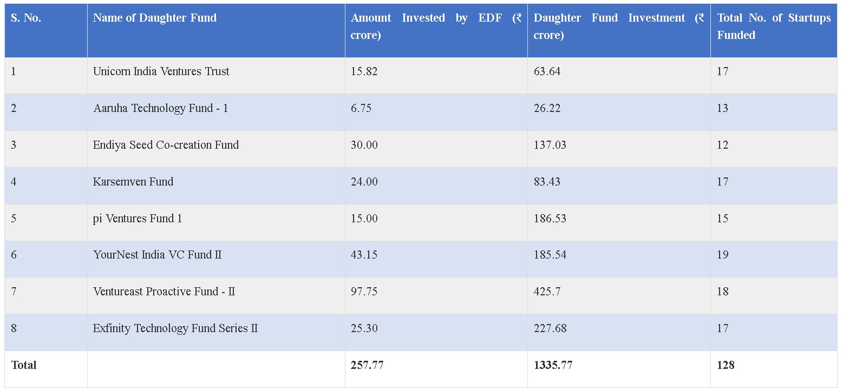The height and width of the screenshot is (390, 856).
Task: Select the total EDF amount 257.77
Action: [367, 365]
